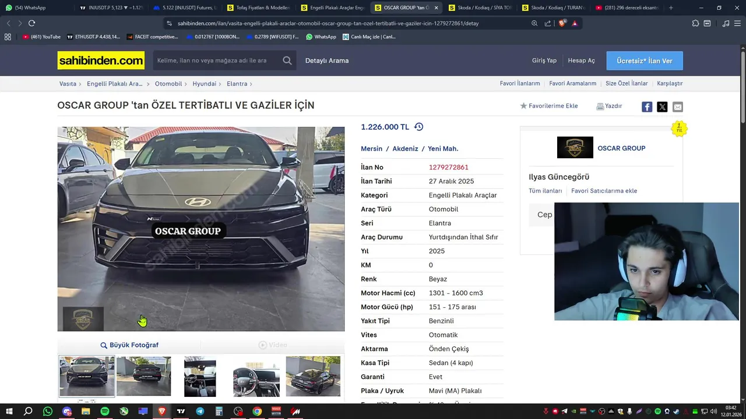Open Karşılaştır
Viewport: 746px width, 419px height.
670,83
